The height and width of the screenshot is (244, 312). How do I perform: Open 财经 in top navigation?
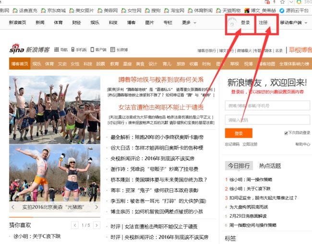click(76, 23)
